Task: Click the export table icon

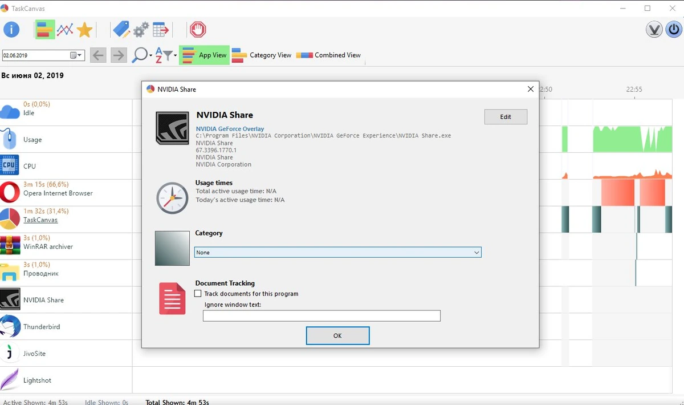Action: pyautogui.click(x=161, y=30)
